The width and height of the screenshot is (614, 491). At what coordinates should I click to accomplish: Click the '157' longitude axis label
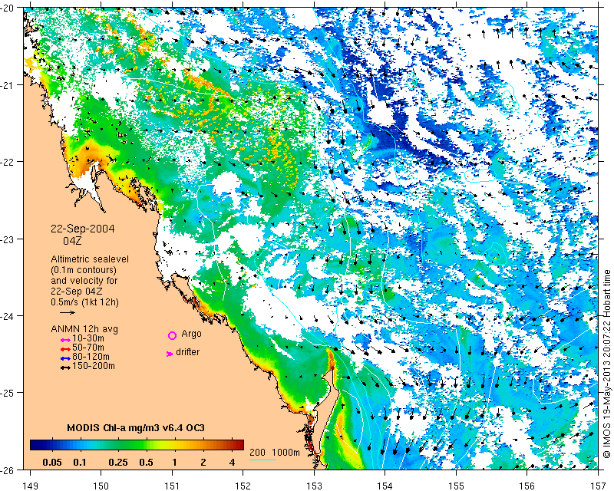[x=599, y=486]
